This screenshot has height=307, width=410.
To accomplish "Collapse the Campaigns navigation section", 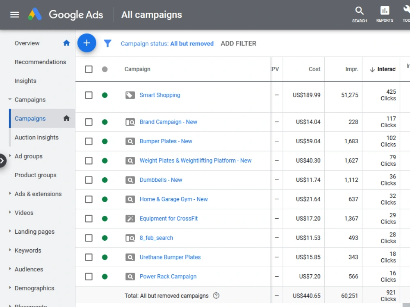I will tap(10, 99).
